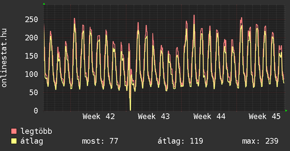Click the green arrow at the horizontal axis end
Screen dimensions: 290x151
(x=286, y=111)
